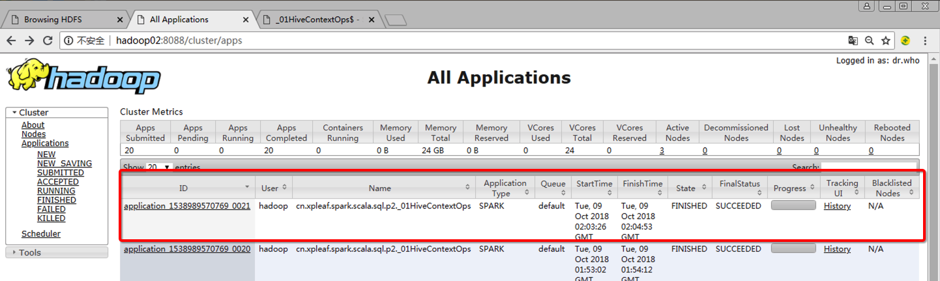
Task: Open the Applications link in sidebar
Action: click(x=45, y=143)
